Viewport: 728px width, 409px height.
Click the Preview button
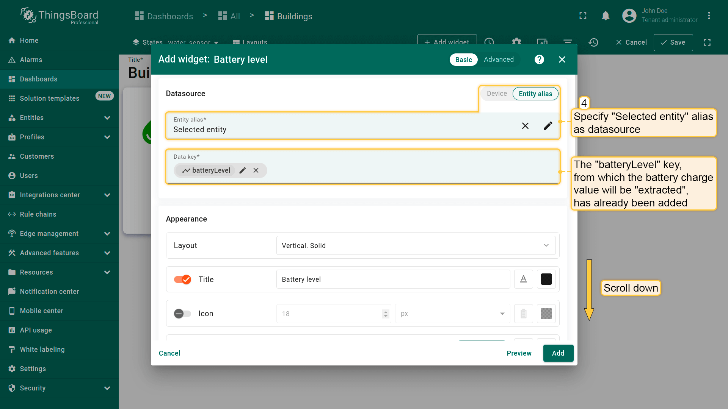click(519, 353)
